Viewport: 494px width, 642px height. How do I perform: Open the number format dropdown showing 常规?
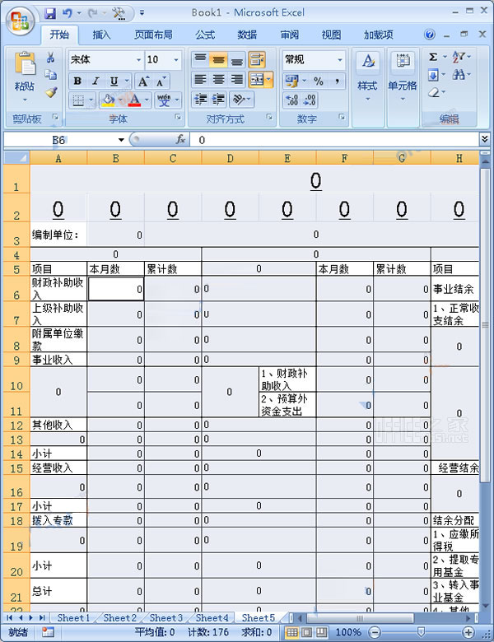pyautogui.click(x=313, y=60)
